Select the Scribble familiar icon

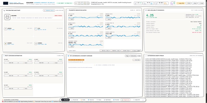[36, 44]
